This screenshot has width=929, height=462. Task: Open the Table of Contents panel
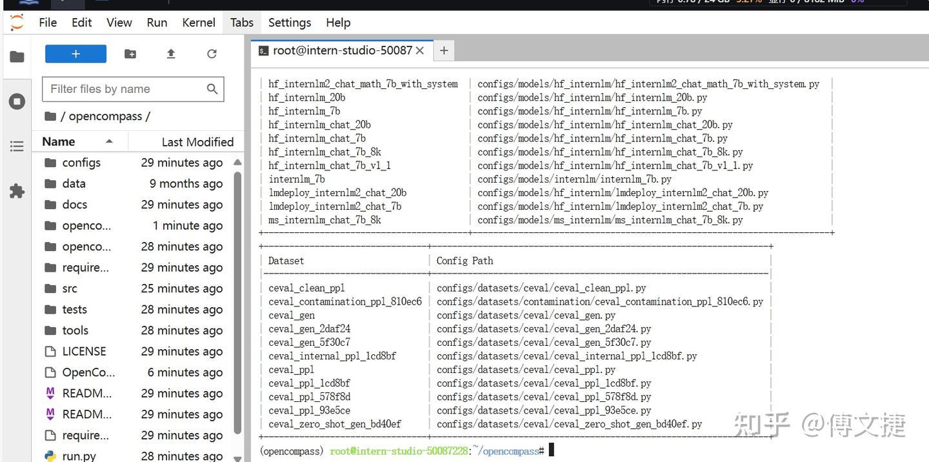17,146
